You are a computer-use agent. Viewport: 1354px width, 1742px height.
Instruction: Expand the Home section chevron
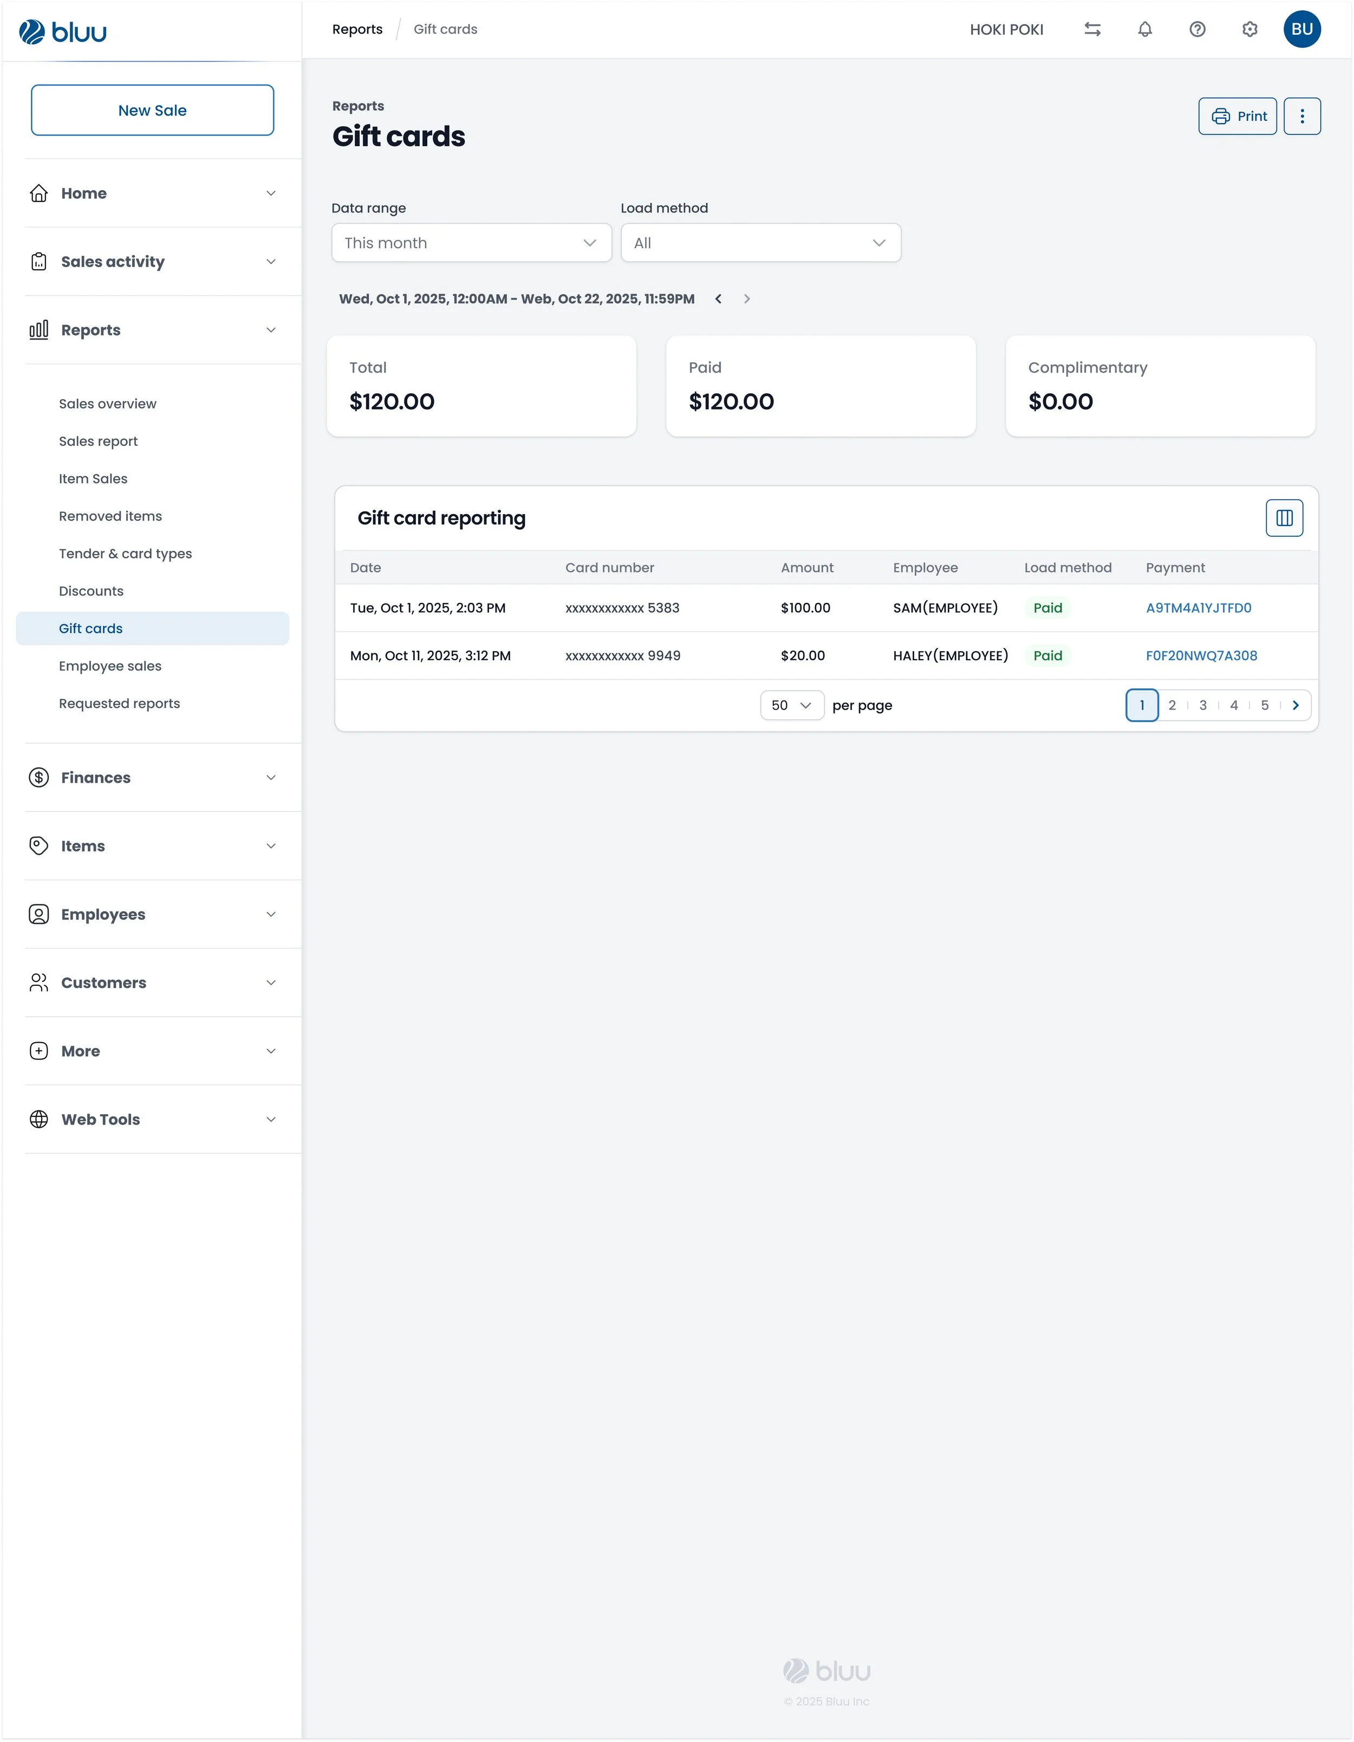pos(271,194)
